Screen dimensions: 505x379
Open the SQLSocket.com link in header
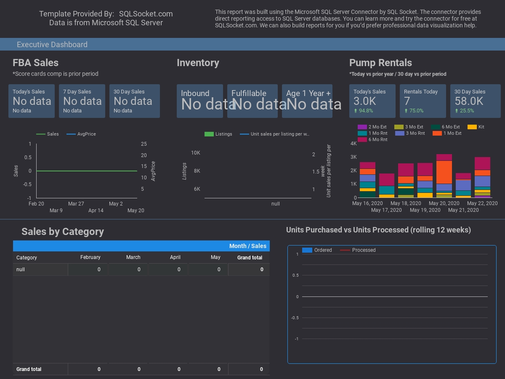coord(146,14)
